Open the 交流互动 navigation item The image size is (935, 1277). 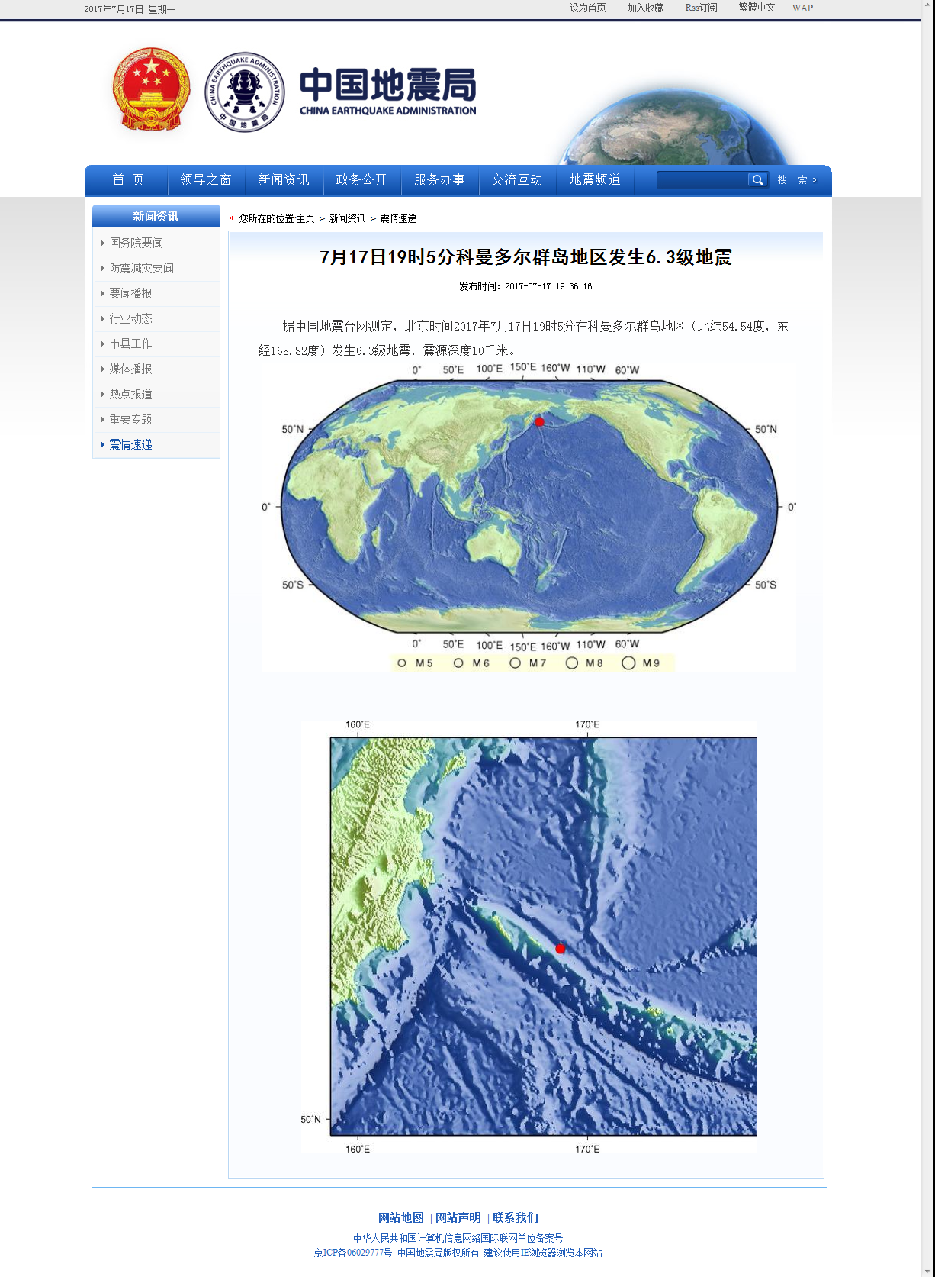point(517,180)
